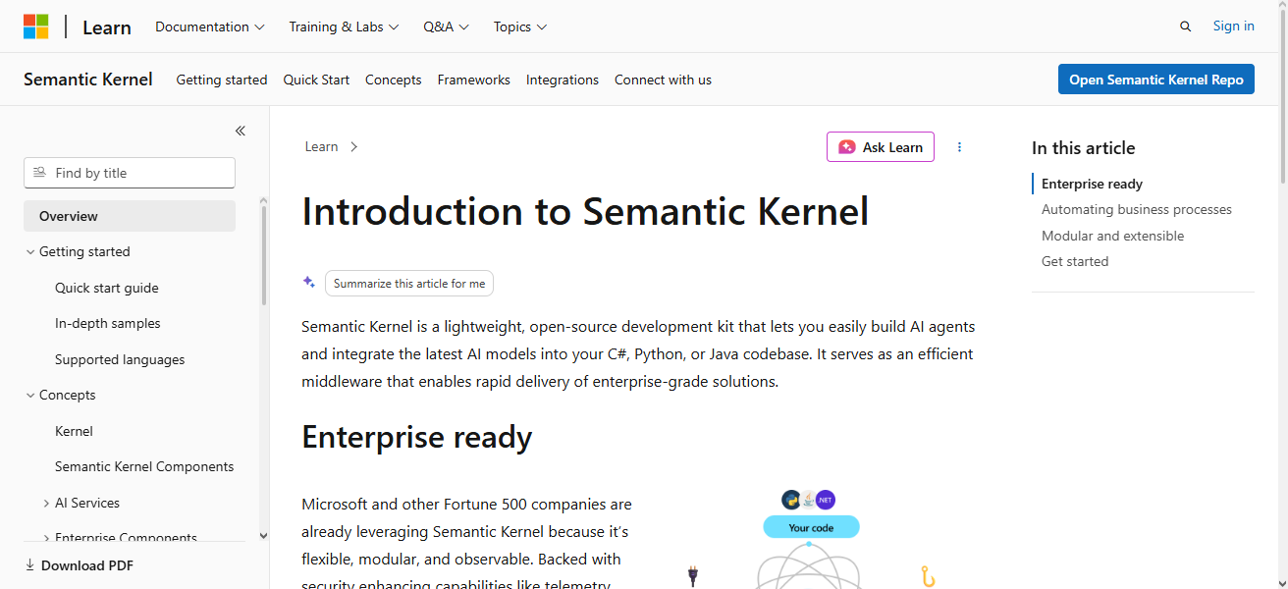The height and width of the screenshot is (589, 1288).
Task: Collapse the Getting started tree section
Action: [x=29, y=252]
